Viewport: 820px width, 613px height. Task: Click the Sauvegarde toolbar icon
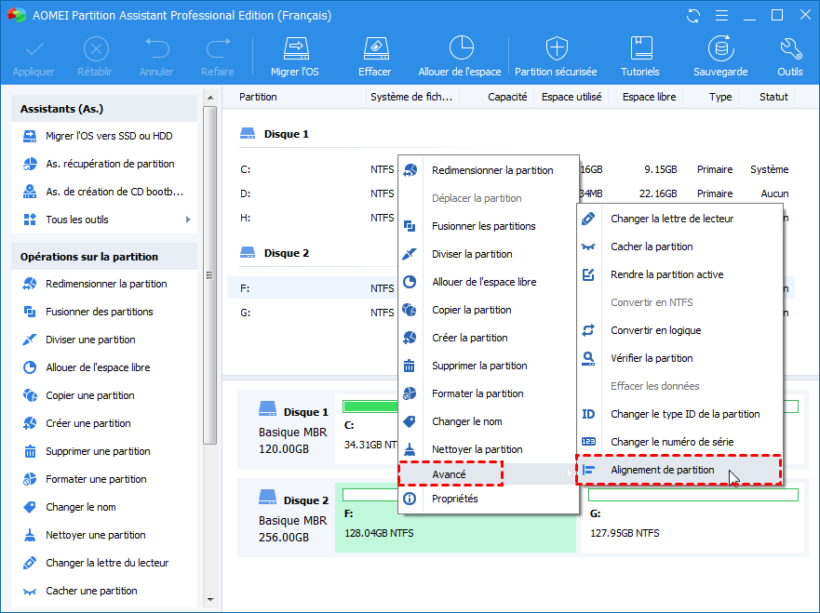(720, 48)
